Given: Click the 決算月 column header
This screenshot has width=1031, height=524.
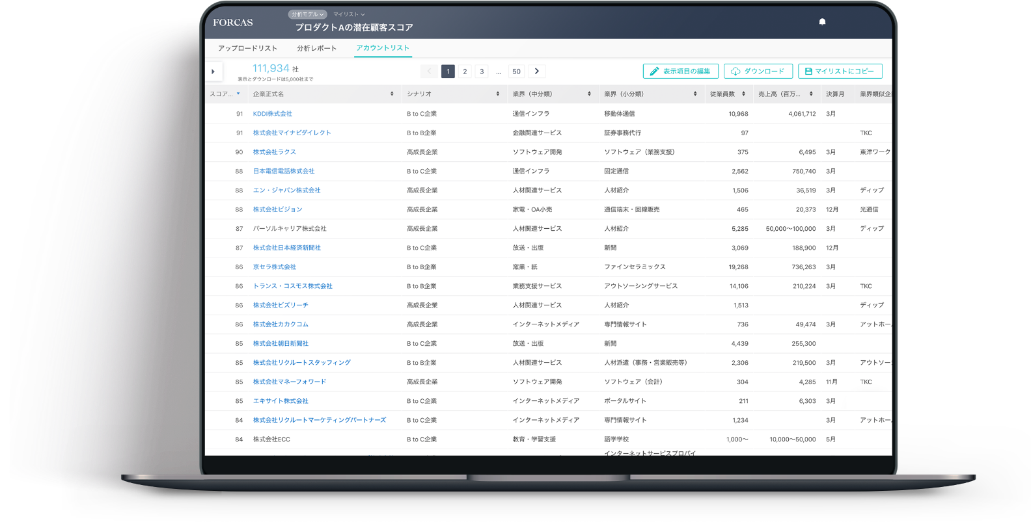Looking at the screenshot, I should tap(835, 94).
